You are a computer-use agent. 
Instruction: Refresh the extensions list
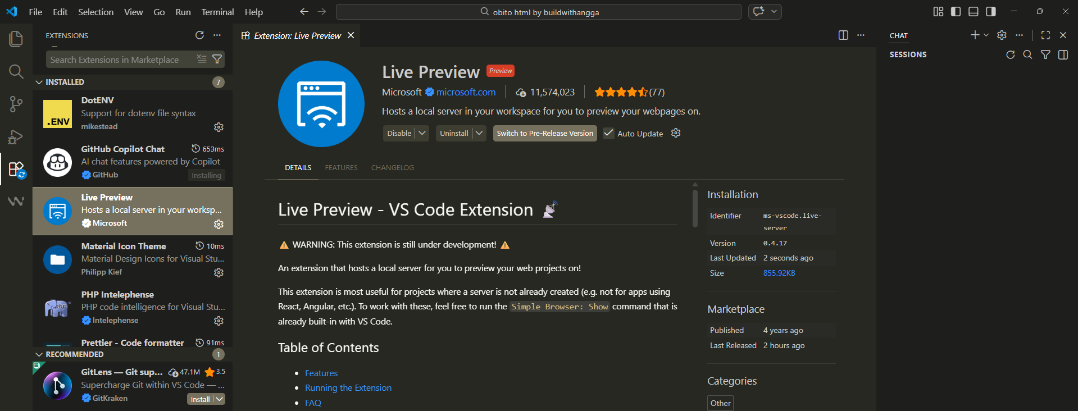(x=199, y=35)
